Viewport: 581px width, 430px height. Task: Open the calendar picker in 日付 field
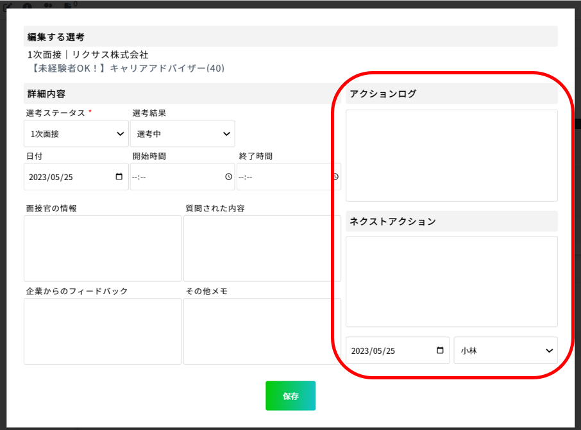[119, 177]
